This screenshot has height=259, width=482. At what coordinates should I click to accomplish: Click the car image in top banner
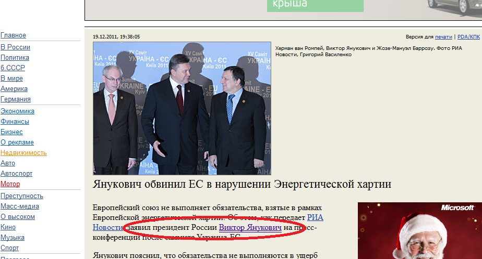[x=454, y=8]
